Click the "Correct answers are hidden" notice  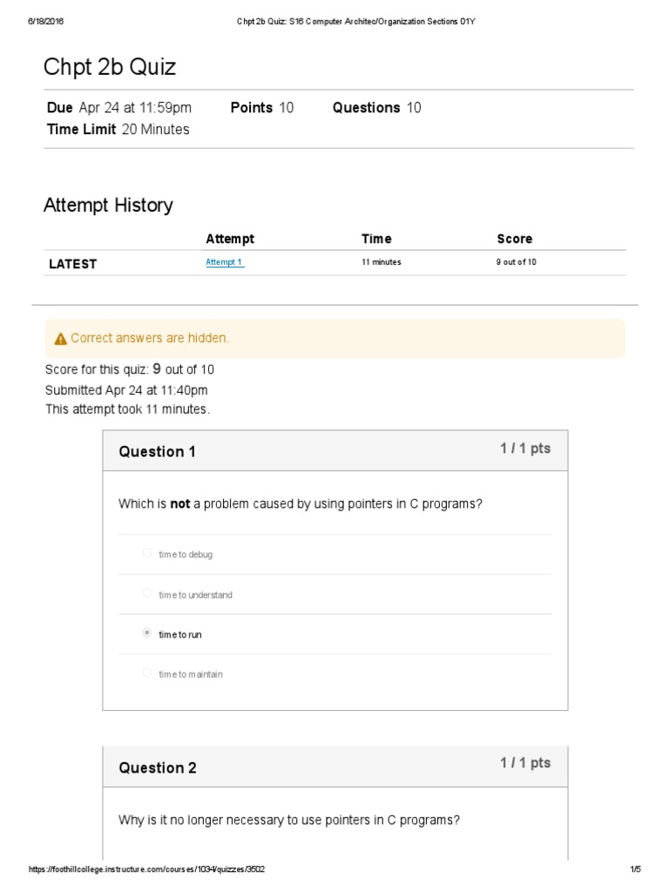(x=150, y=338)
